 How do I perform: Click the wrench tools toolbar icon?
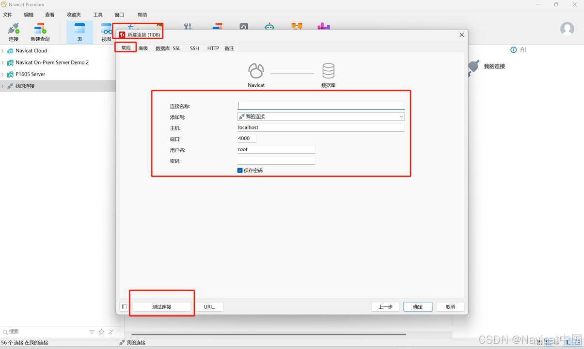(188, 27)
